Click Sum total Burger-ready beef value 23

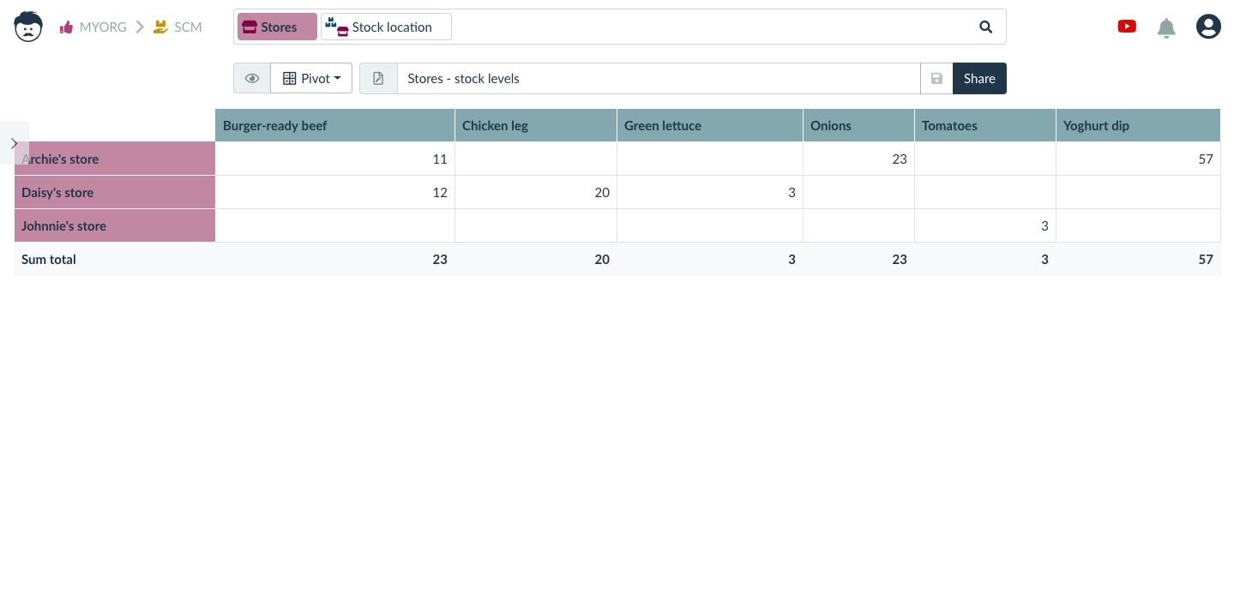point(439,259)
